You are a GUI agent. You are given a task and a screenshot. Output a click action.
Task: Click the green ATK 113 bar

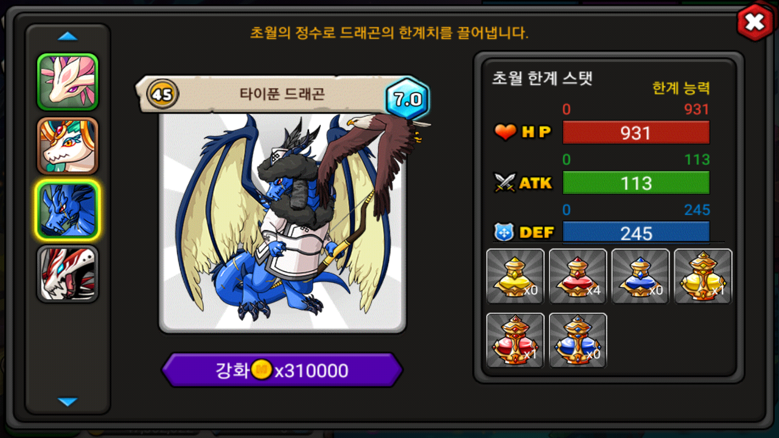(x=636, y=182)
